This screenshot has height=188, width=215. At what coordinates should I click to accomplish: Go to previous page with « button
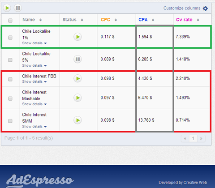(185, 138)
